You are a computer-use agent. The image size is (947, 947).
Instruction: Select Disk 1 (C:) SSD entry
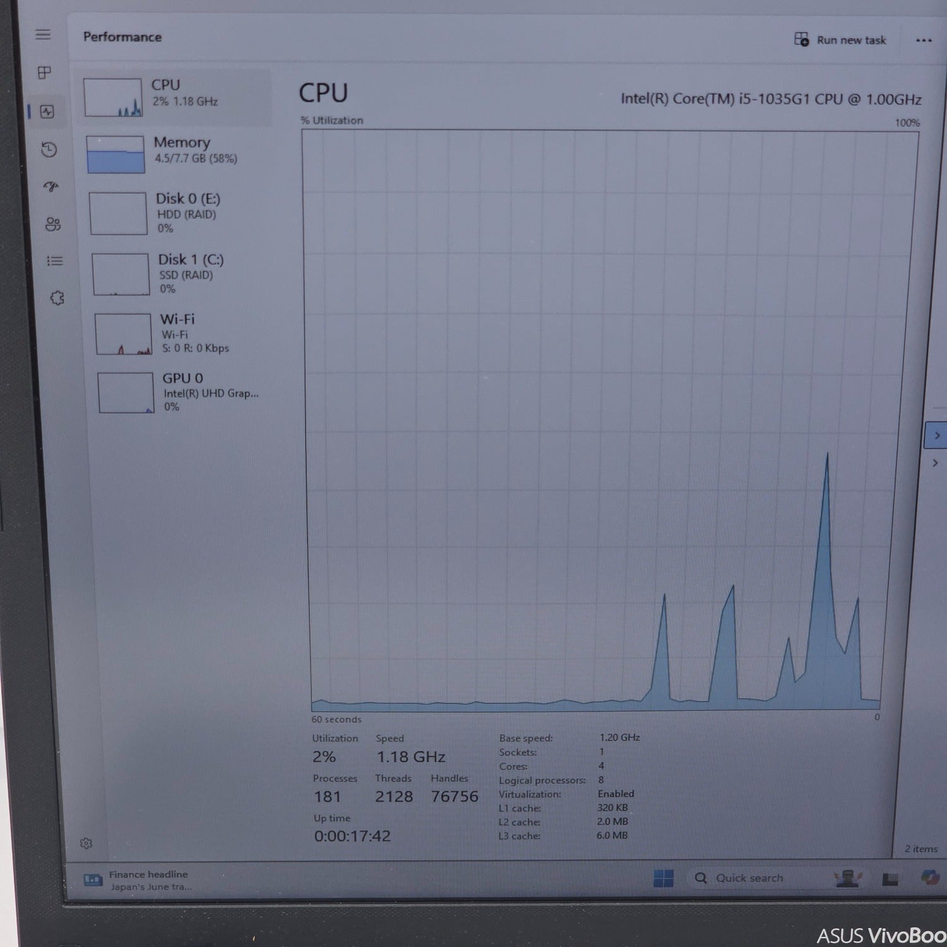[182, 273]
